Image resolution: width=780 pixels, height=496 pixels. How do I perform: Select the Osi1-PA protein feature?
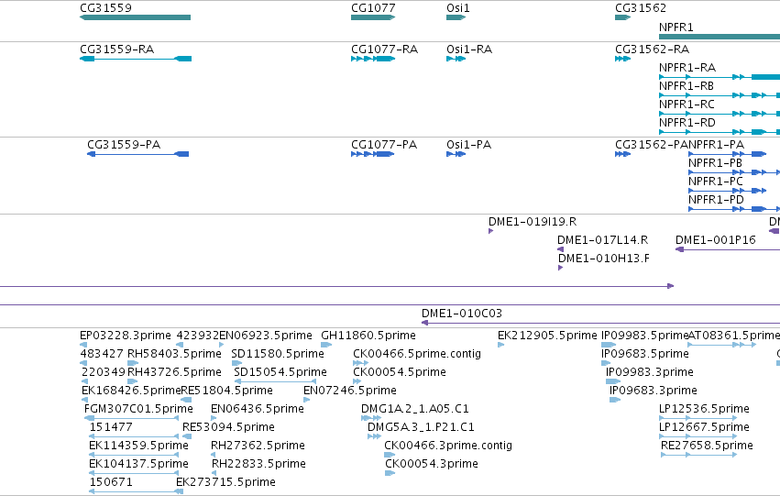pos(456,154)
